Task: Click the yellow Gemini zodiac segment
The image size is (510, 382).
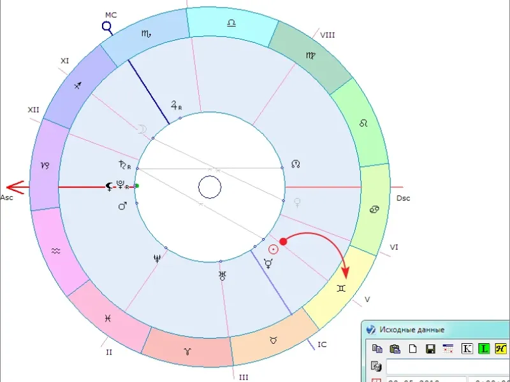Action: (342, 288)
